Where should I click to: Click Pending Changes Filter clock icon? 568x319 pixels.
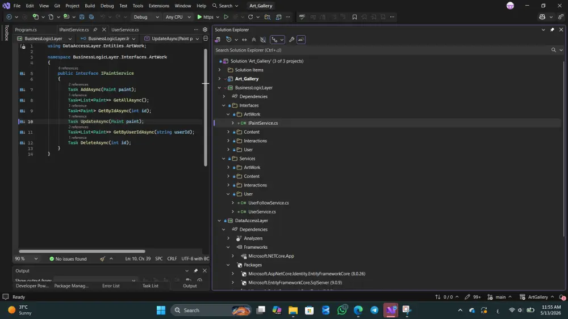click(x=228, y=40)
